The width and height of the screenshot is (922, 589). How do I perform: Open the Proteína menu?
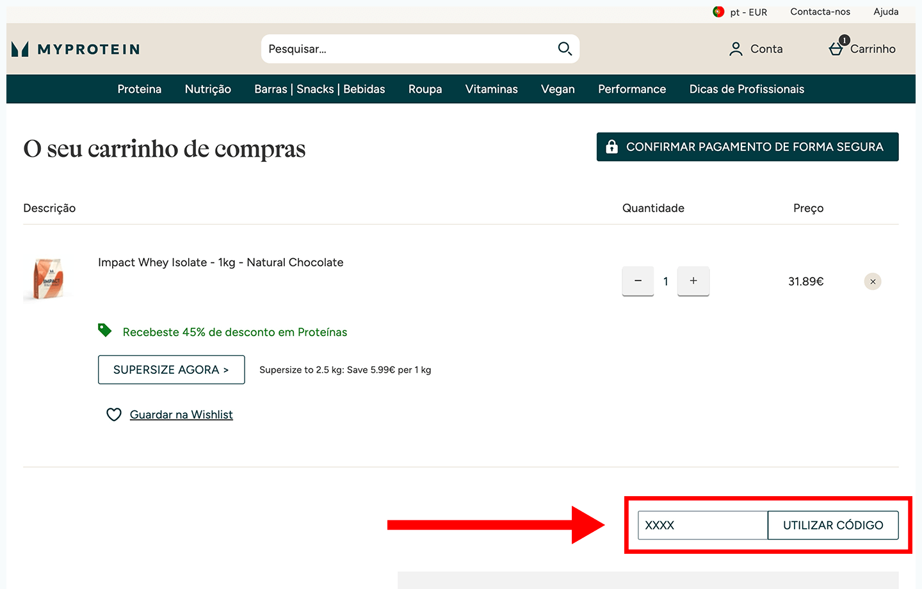click(x=140, y=89)
